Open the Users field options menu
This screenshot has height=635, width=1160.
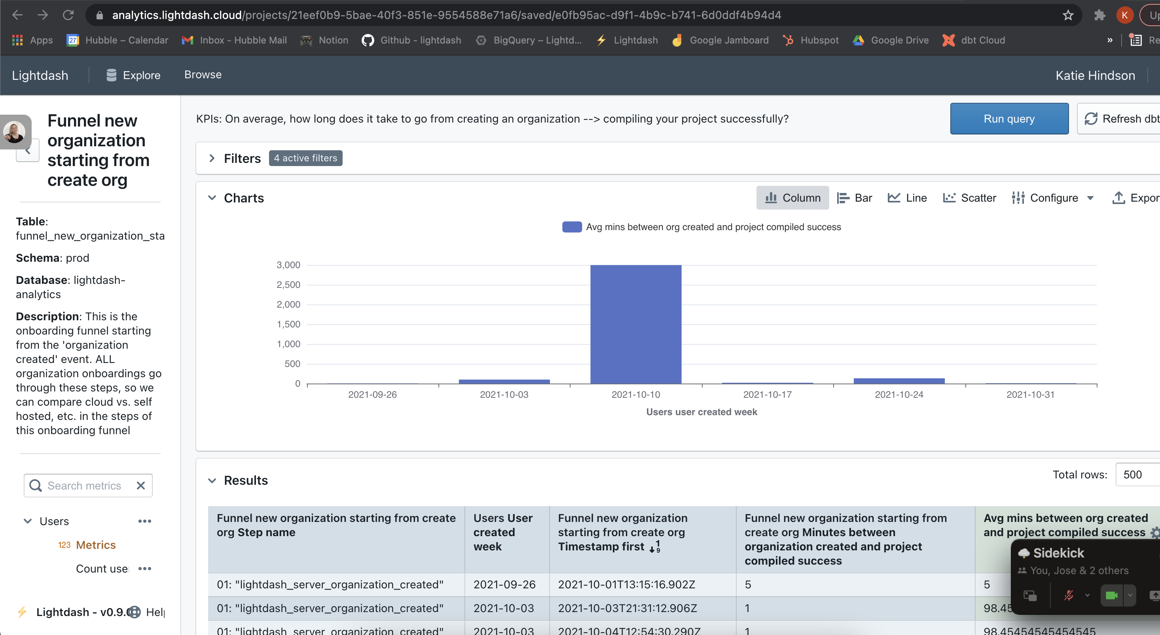[144, 521]
